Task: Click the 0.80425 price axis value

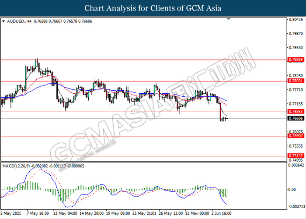Action: click(296, 20)
